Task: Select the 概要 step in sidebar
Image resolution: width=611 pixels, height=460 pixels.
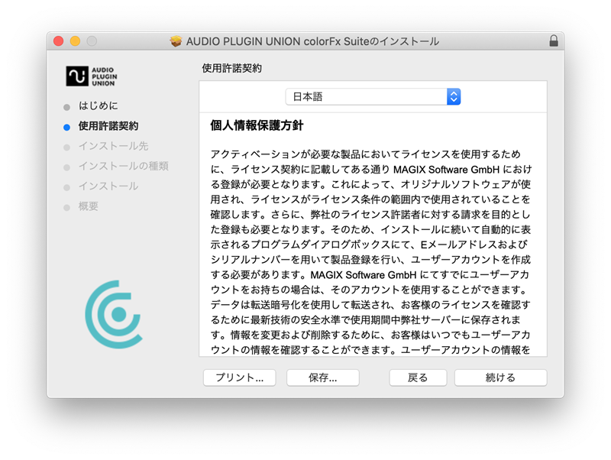Action: (x=88, y=206)
